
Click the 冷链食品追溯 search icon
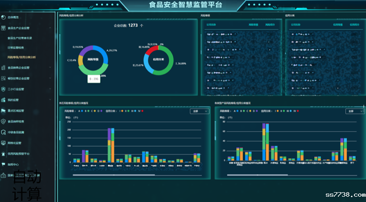pyautogui.click(x=4, y=132)
